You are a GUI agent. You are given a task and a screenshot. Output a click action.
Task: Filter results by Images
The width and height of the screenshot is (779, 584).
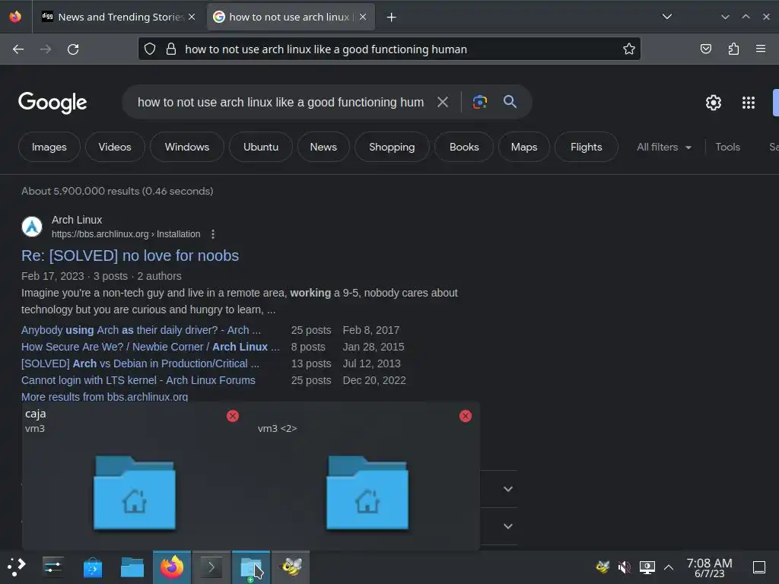tap(49, 147)
